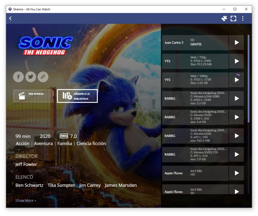258x216 pixels.
Task: Play the loading YTS Web 1080p stream
Action: (x=236, y=80)
